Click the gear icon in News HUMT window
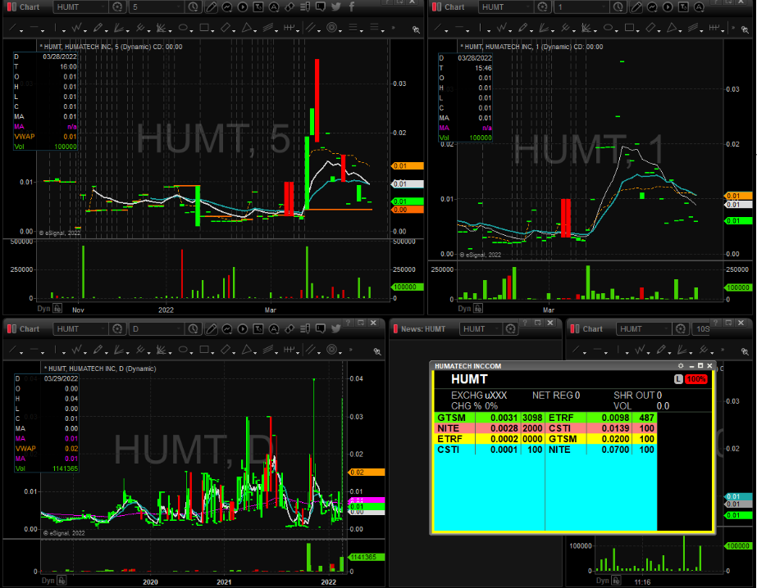Image resolution: width=757 pixels, height=588 pixels. 510,328
